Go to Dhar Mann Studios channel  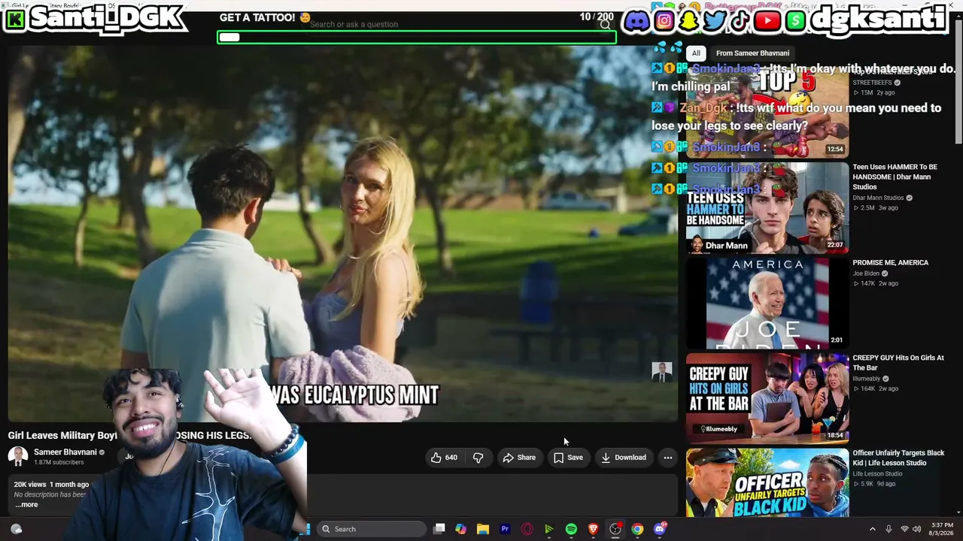click(877, 198)
